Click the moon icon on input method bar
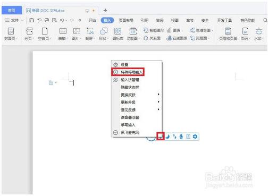 coord(167,137)
